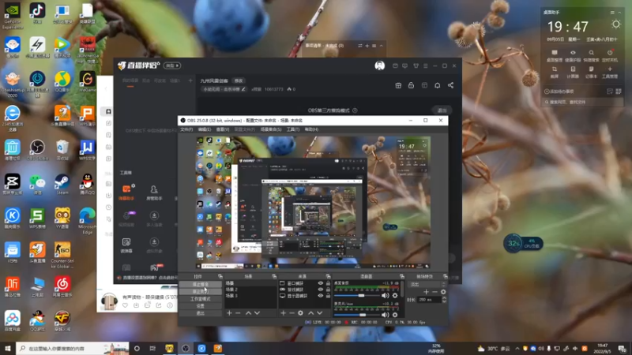The width and height of the screenshot is (632, 355).
Task: Add transition with plus in OBS transitions panel
Action: pyautogui.click(x=426, y=292)
